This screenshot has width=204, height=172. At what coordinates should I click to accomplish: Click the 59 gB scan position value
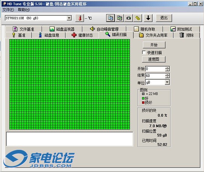[162, 135]
